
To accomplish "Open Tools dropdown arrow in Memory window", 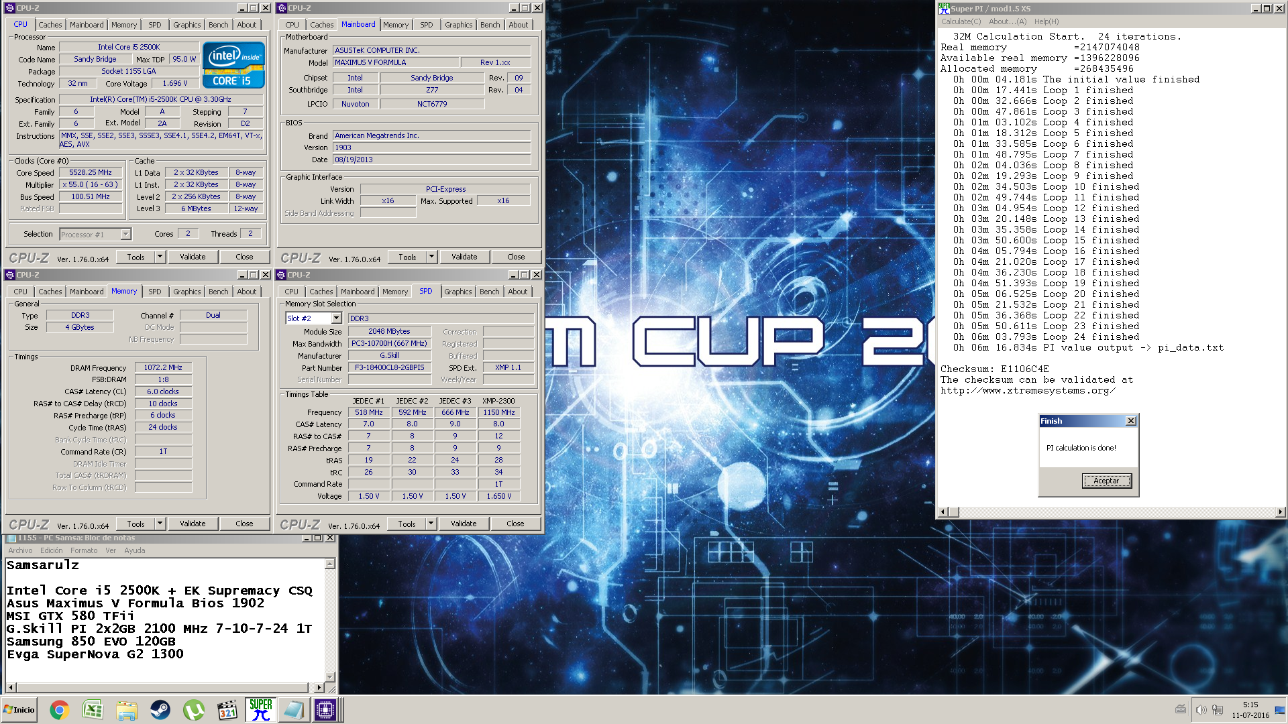I will 160,524.
